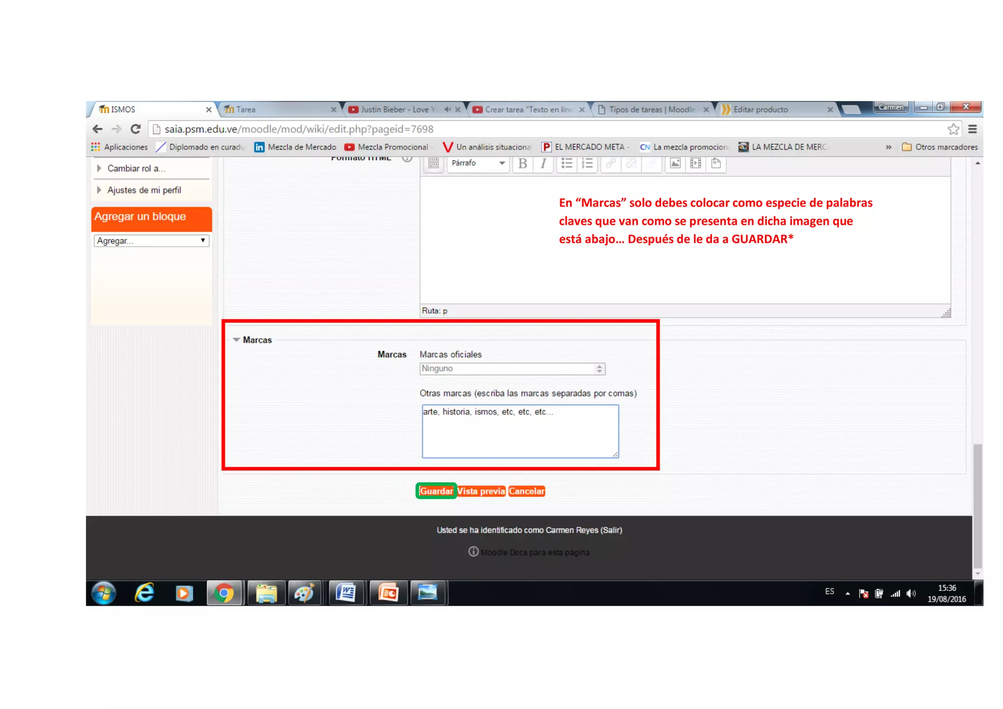Reload the current page
This screenshot has width=1003, height=709.
(136, 129)
